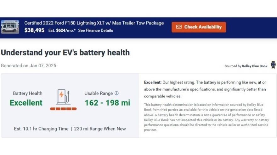The height and width of the screenshot is (155, 277).
Task: Click the 162 - 198 mi range value
Action: pyautogui.click(x=107, y=103)
